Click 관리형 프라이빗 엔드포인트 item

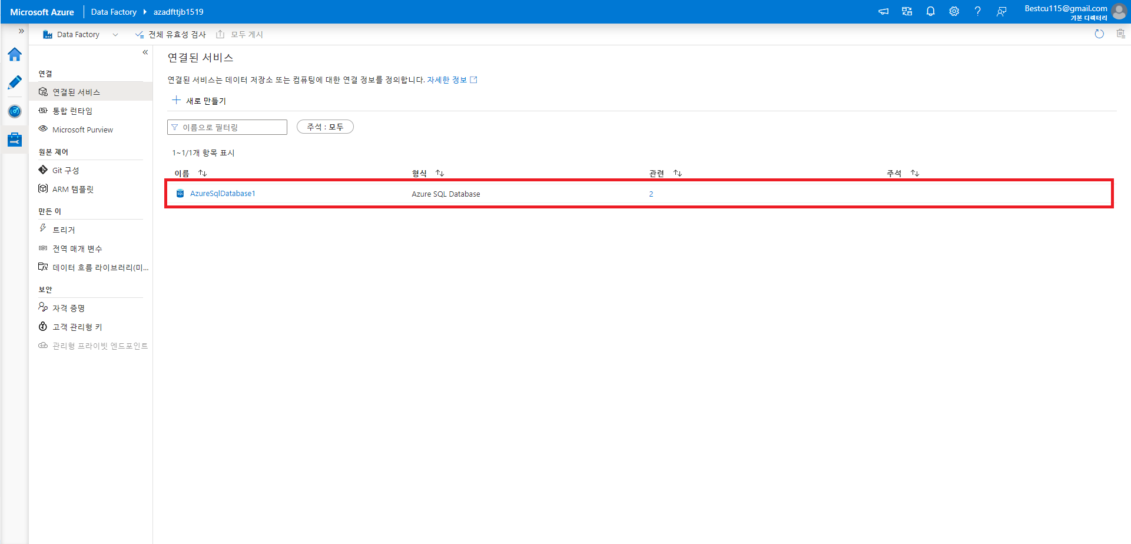[91, 346]
